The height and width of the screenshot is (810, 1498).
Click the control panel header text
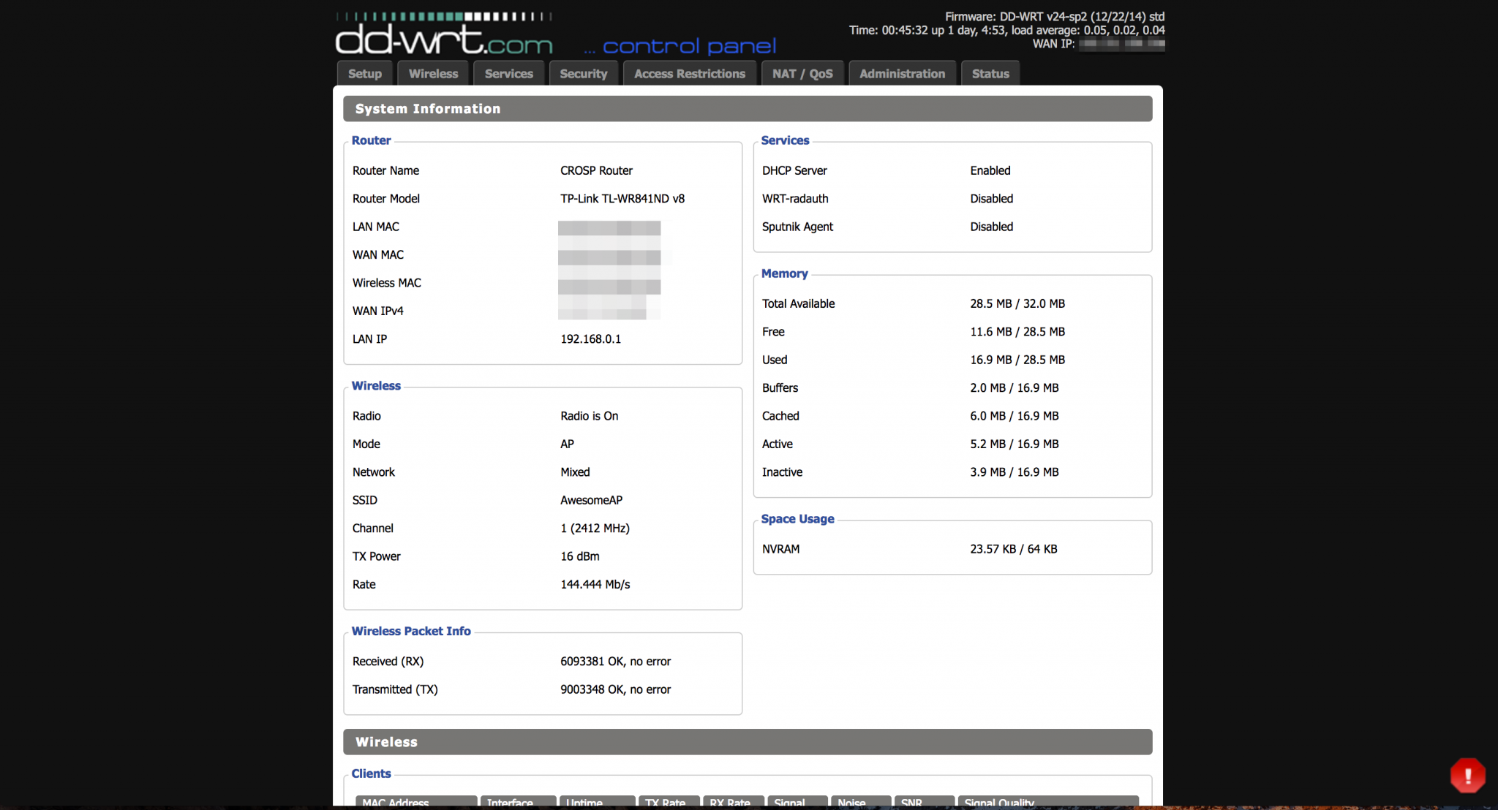(688, 47)
